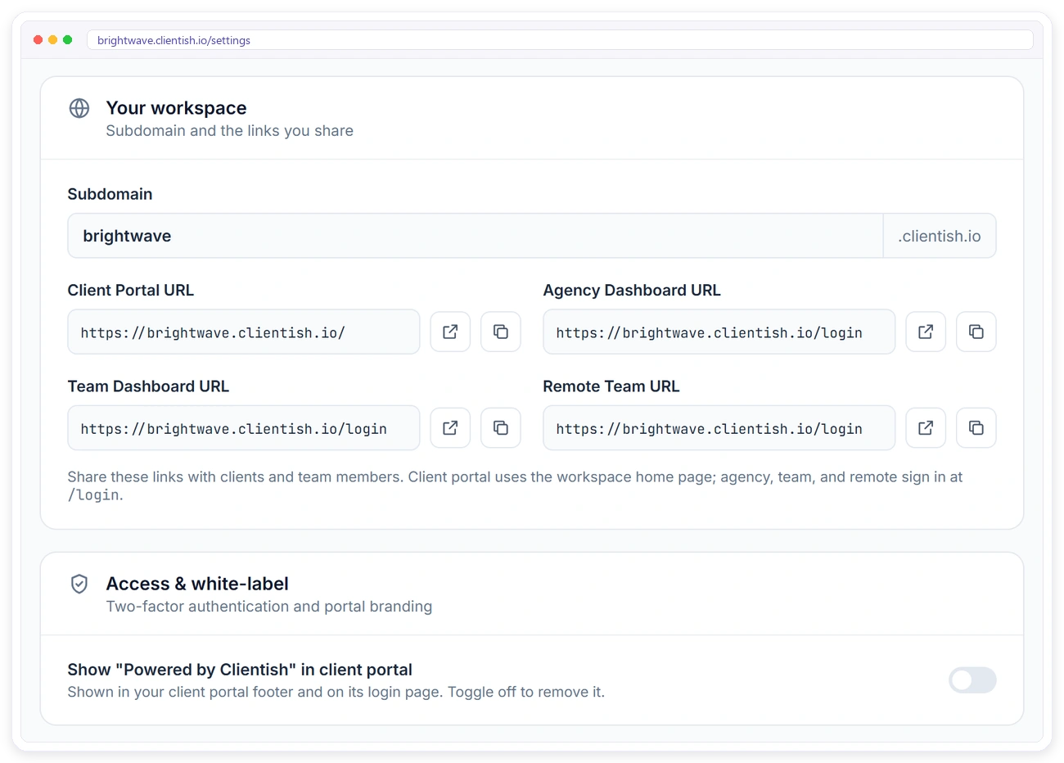
Task: Click the Subdomain input containing brightwave
Action: [x=476, y=236]
